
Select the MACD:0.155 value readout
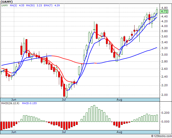click(x=29, y=103)
